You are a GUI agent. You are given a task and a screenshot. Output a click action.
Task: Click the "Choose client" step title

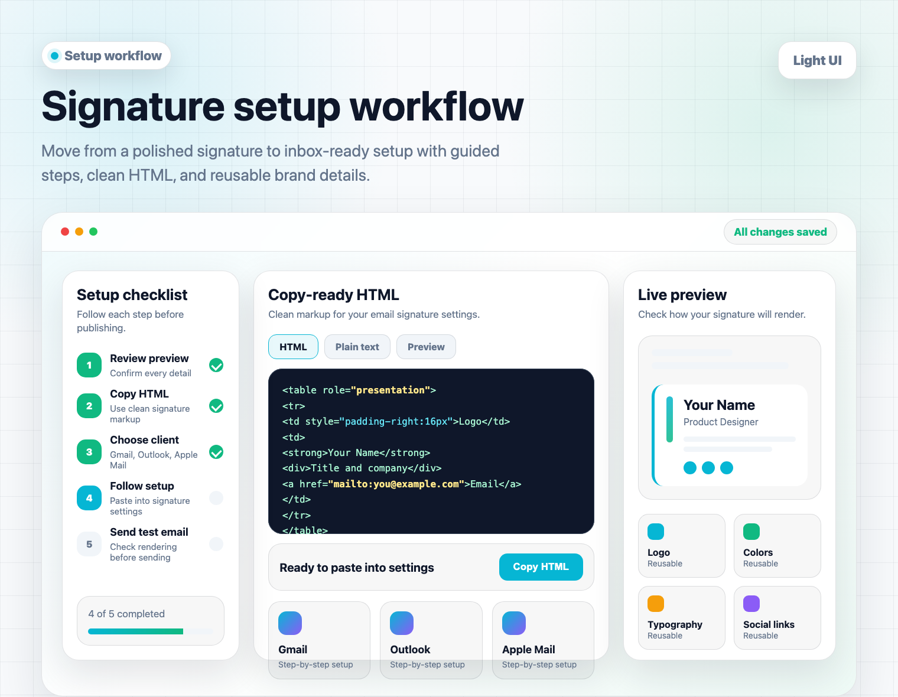click(x=144, y=440)
